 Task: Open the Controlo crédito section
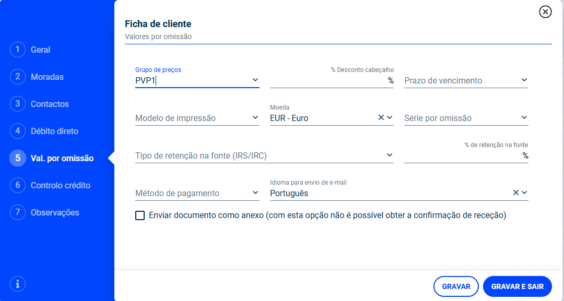(61, 185)
